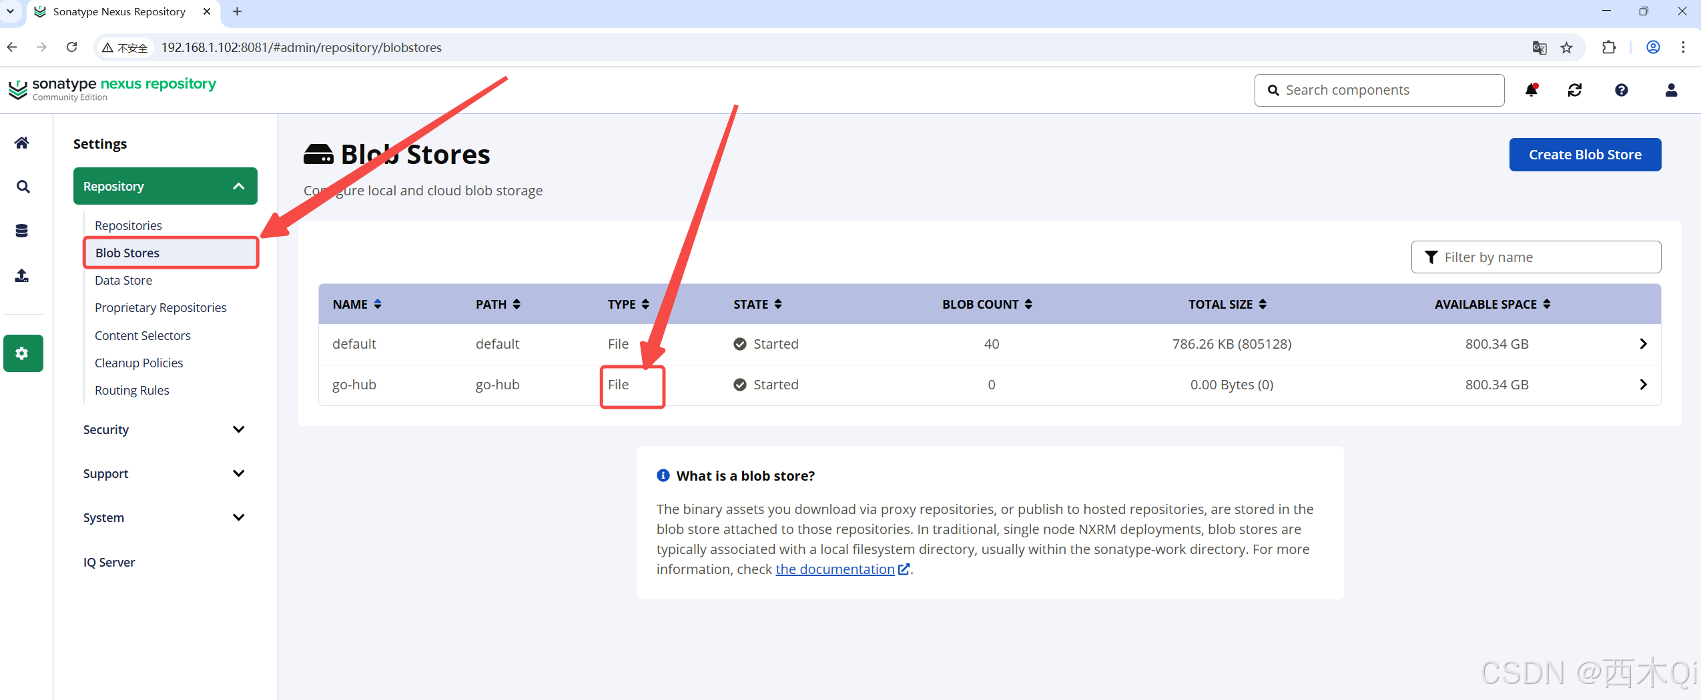Open the user account icon in header
Viewport: 1701px width, 700px height.
point(1671,90)
